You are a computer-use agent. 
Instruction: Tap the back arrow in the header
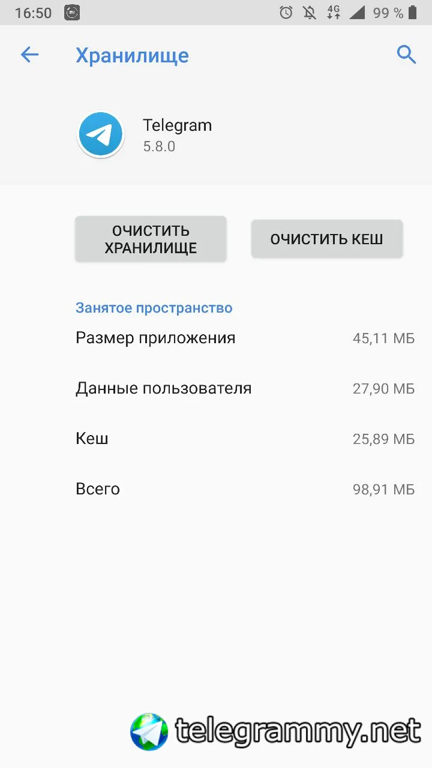tap(29, 55)
